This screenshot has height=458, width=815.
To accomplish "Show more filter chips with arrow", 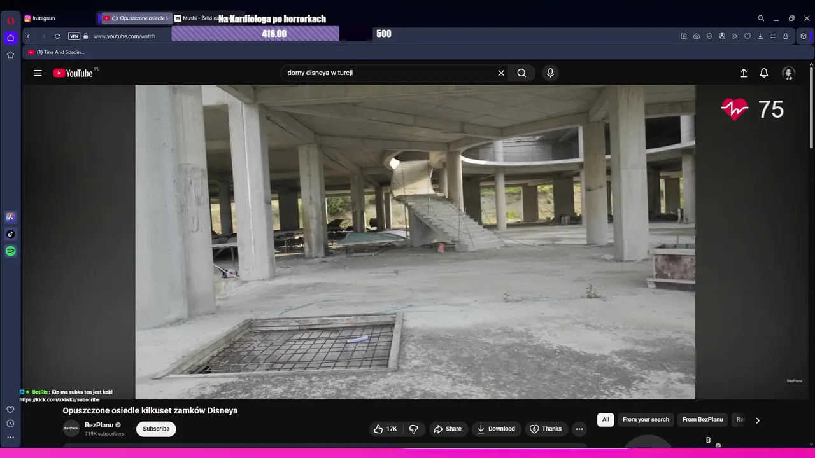I will pos(757,420).
